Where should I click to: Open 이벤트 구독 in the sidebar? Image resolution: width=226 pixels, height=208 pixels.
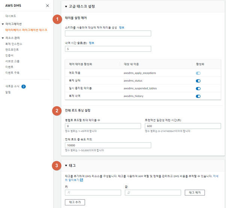click(x=12, y=72)
